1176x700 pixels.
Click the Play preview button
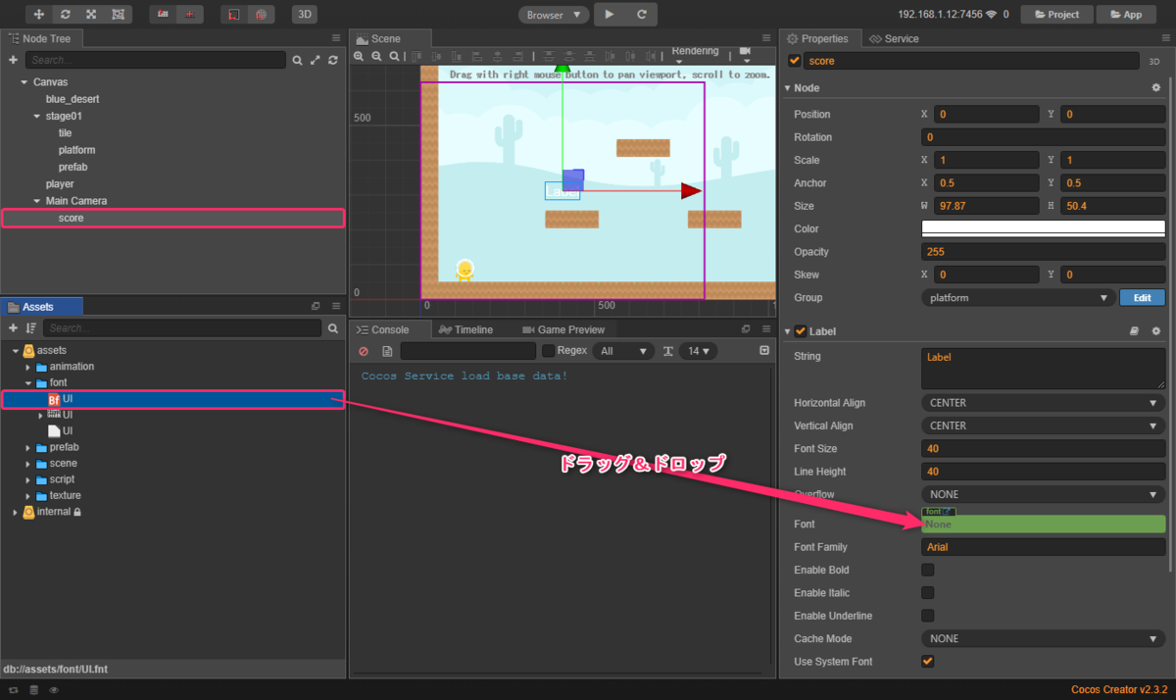tap(609, 15)
